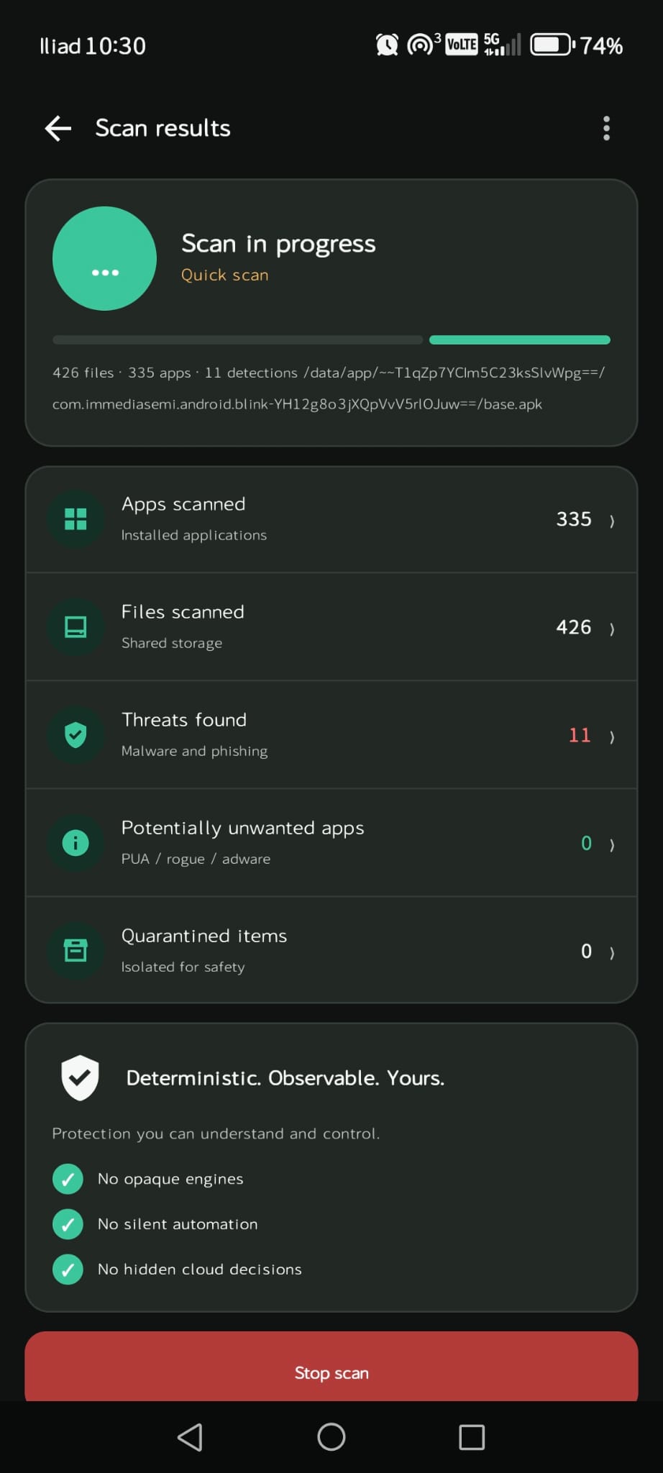This screenshot has width=663, height=1473.
Task: Tap the back arrow icon
Action: pyautogui.click(x=58, y=129)
